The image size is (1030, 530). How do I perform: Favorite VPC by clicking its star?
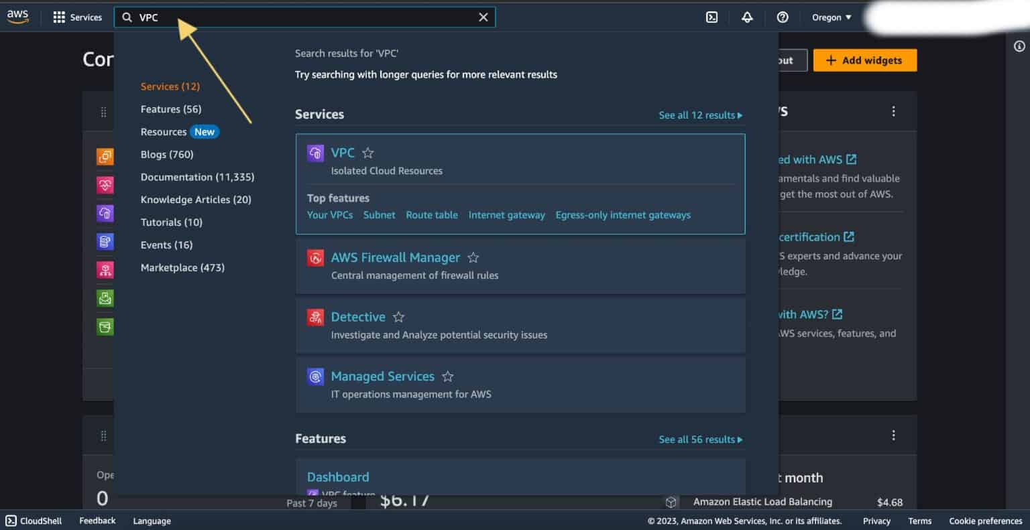(367, 153)
